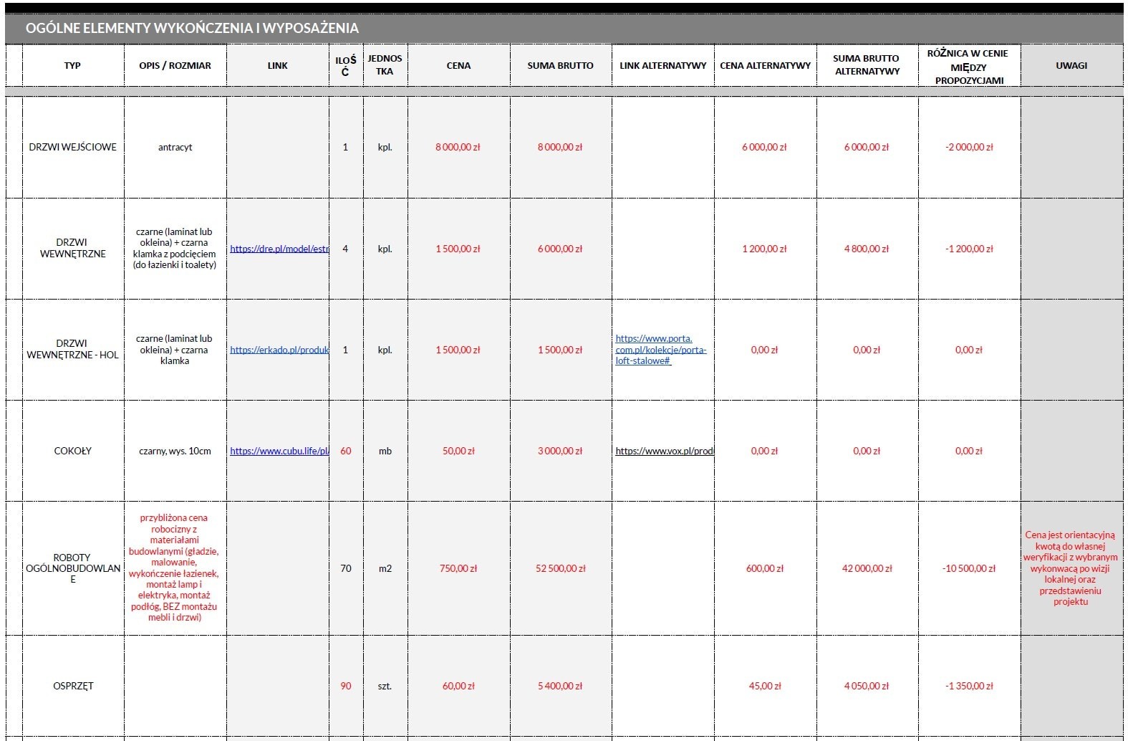Select the RÓŻNICA W CENIE MIĘDZY PROPOZYCJAMI header
Viewport: 1128px width, 741px height.
[x=969, y=66]
